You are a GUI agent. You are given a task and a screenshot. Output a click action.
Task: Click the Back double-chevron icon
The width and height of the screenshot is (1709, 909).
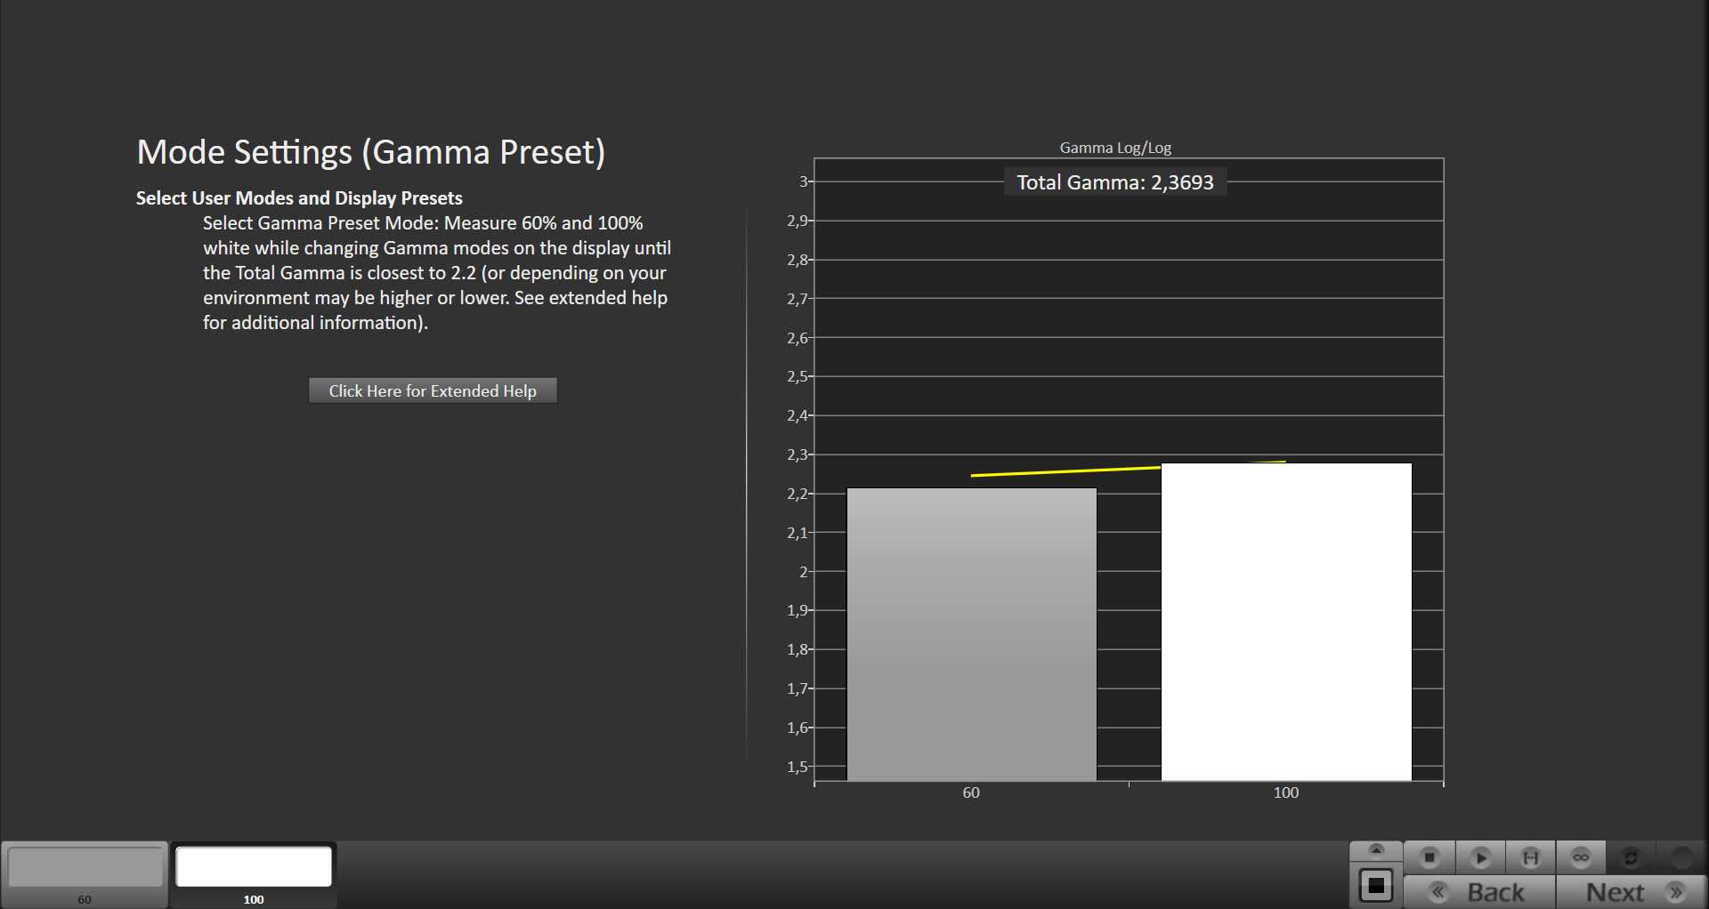[1438, 892]
